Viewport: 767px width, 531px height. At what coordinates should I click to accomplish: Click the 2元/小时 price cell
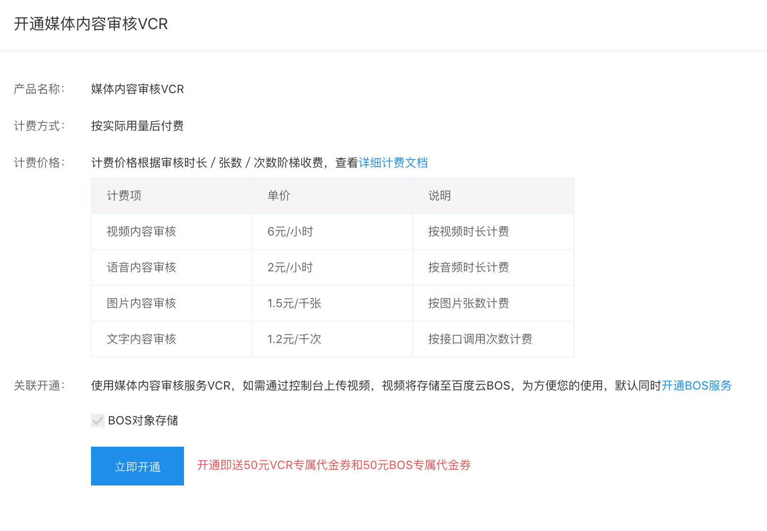333,267
